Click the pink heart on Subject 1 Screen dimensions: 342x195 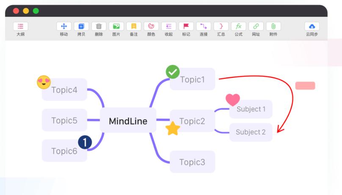(233, 99)
